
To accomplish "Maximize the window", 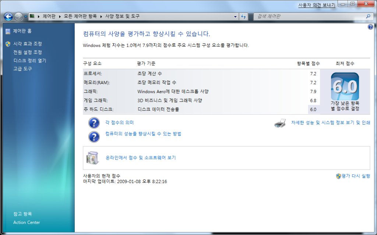I will tap(352, 4).
